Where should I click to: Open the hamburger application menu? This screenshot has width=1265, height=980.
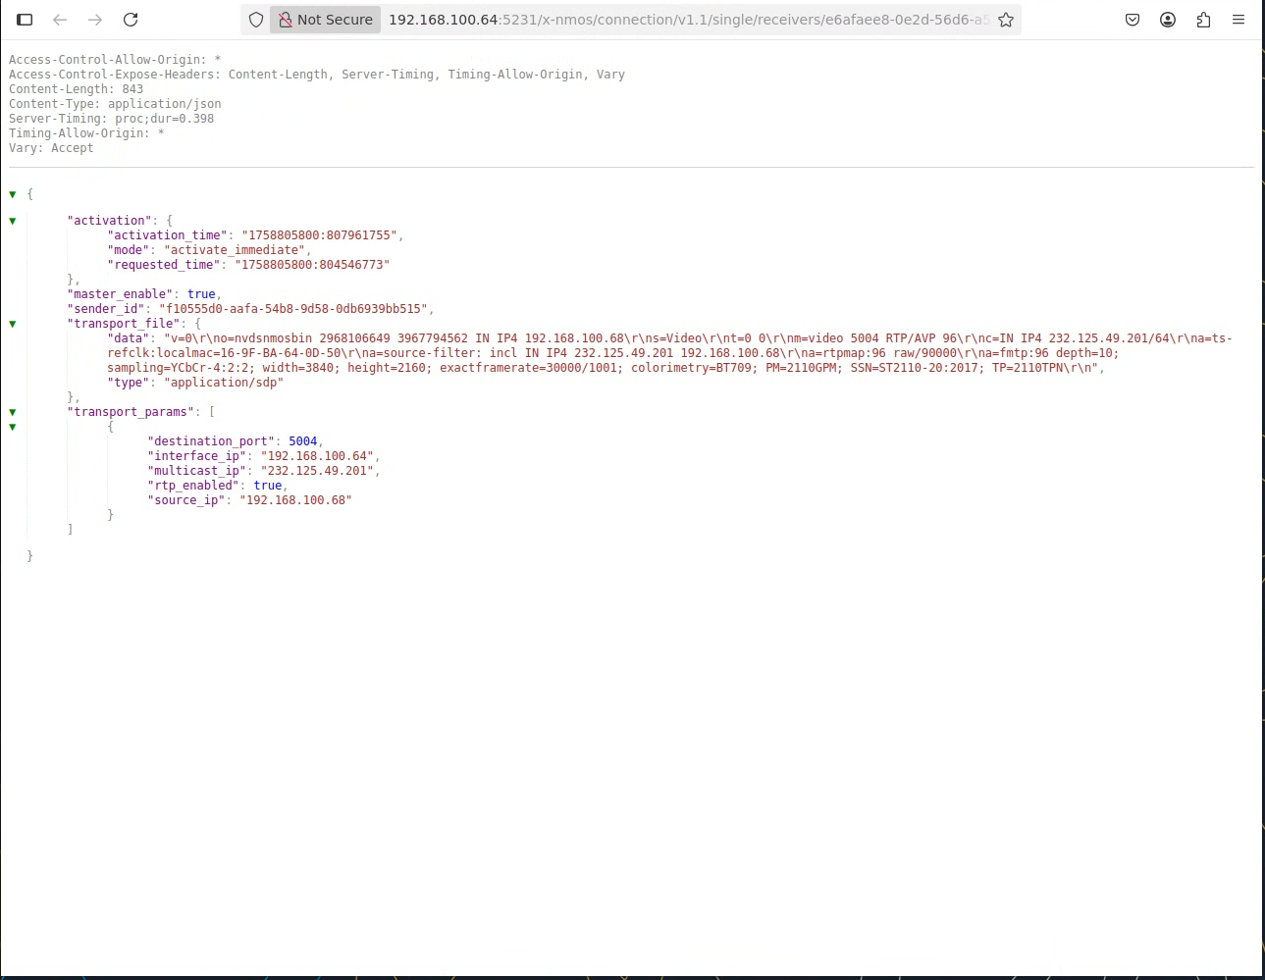[x=1239, y=20]
